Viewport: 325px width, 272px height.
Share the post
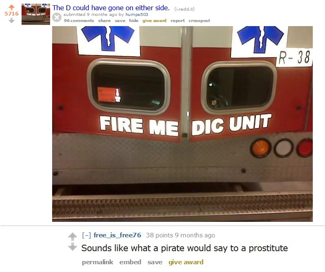coord(104,20)
